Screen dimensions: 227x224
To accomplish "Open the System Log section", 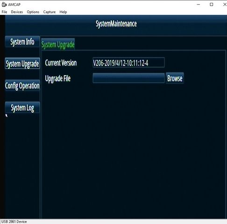I will coord(22,107).
